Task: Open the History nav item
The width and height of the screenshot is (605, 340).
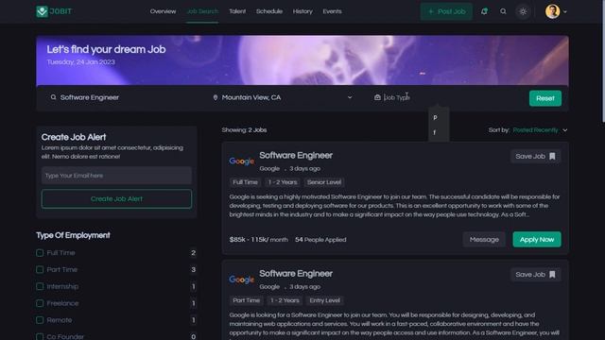Action: point(302,11)
